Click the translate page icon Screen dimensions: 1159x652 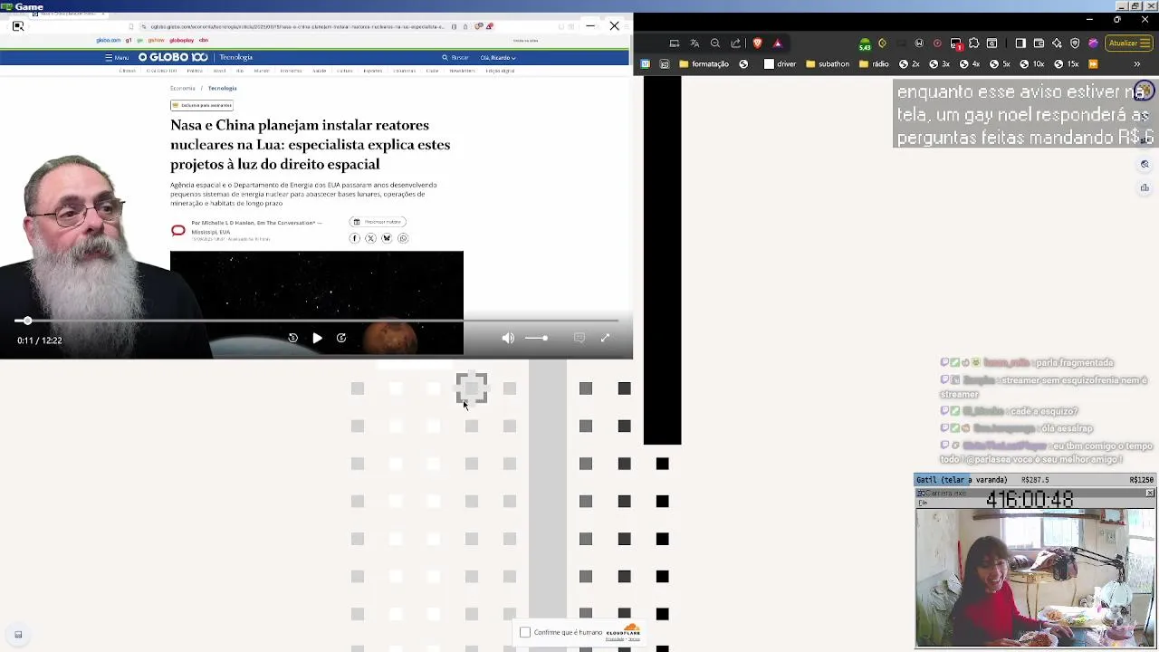694,43
